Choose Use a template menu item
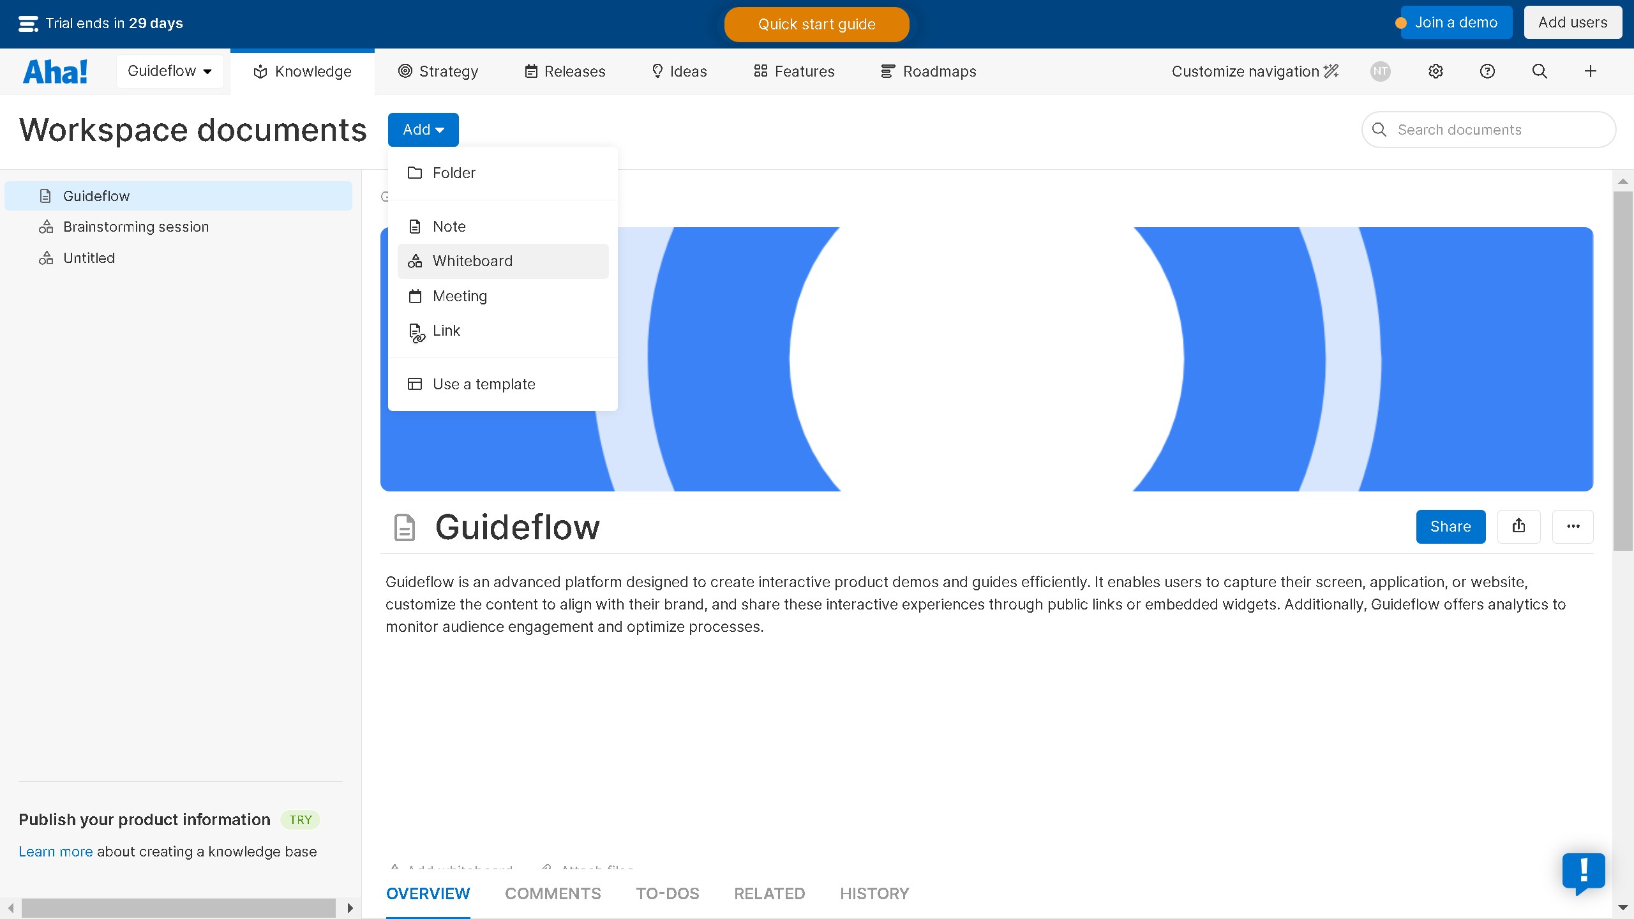Image resolution: width=1634 pixels, height=919 pixels. (x=484, y=384)
